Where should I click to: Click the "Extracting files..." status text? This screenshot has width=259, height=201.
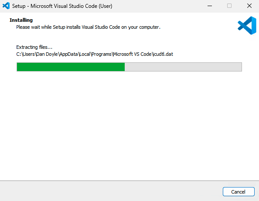point(34,47)
